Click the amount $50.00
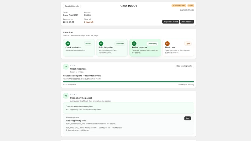The width and height of the screenshot is (251, 141). tap(88, 15)
